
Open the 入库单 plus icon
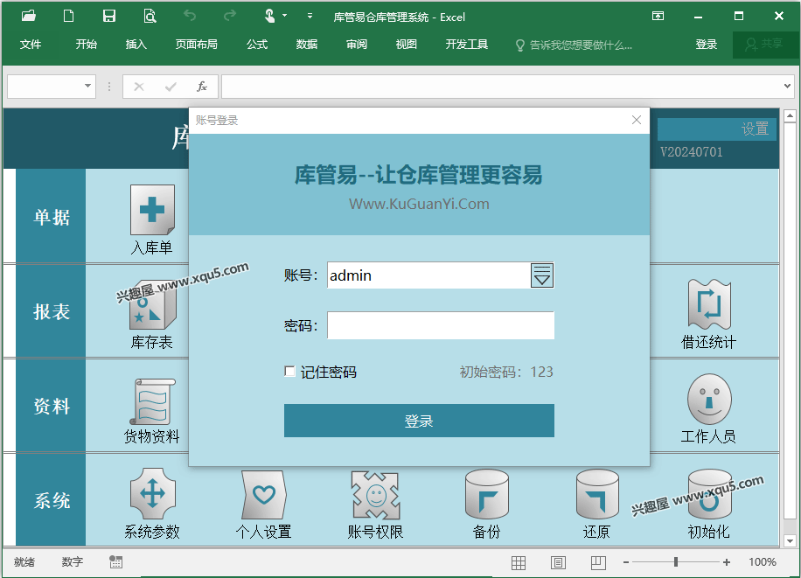click(x=152, y=210)
